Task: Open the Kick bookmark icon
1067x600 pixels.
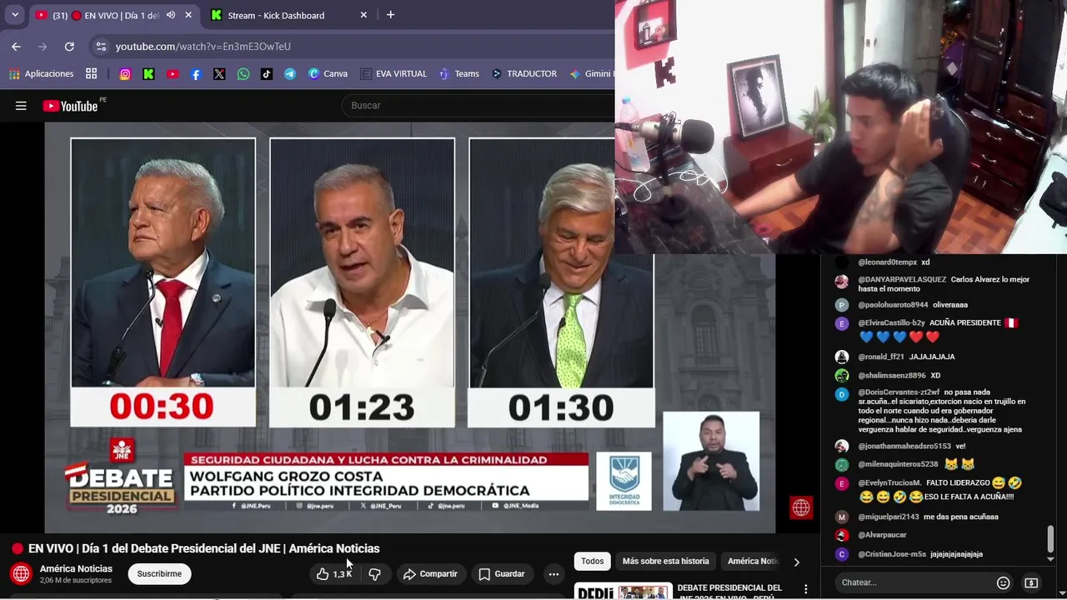Action: [148, 74]
